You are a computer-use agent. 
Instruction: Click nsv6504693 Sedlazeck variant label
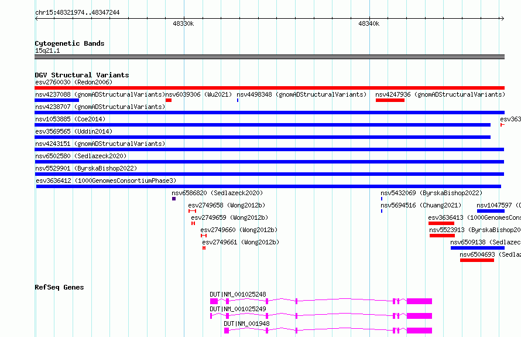click(491, 254)
